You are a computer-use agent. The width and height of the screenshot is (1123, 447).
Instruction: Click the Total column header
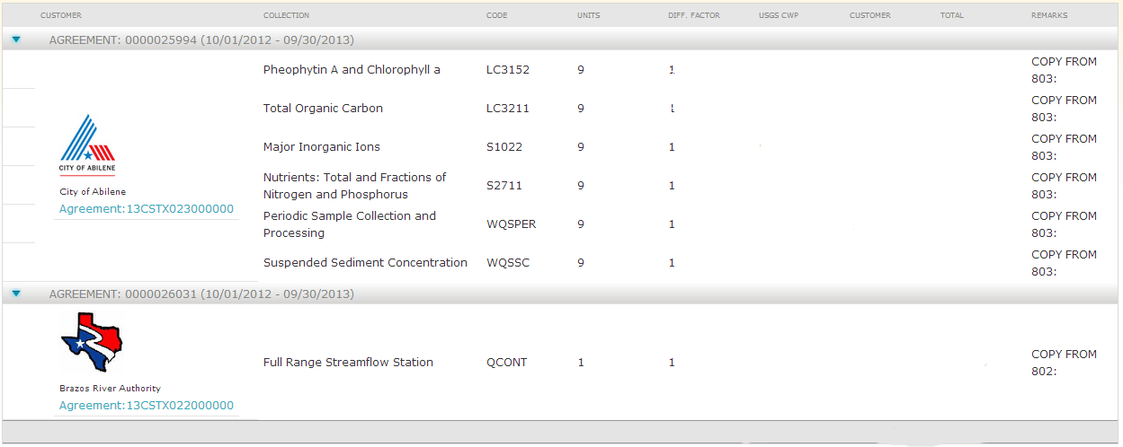(951, 15)
